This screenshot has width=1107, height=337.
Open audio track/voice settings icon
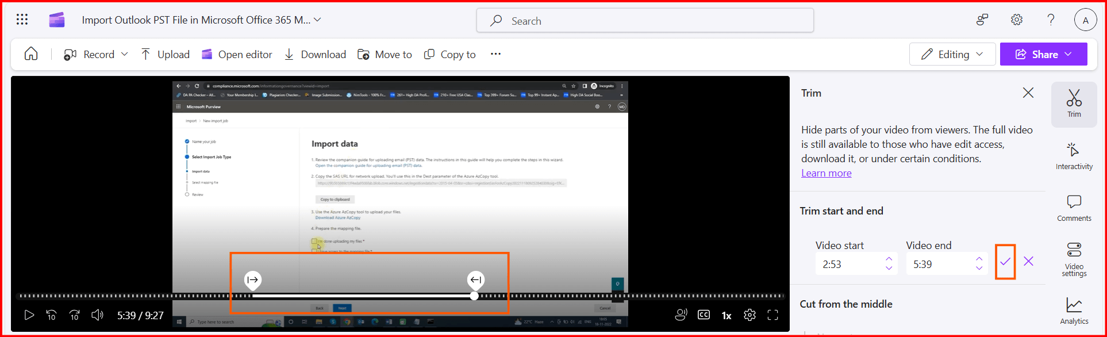[x=681, y=315]
